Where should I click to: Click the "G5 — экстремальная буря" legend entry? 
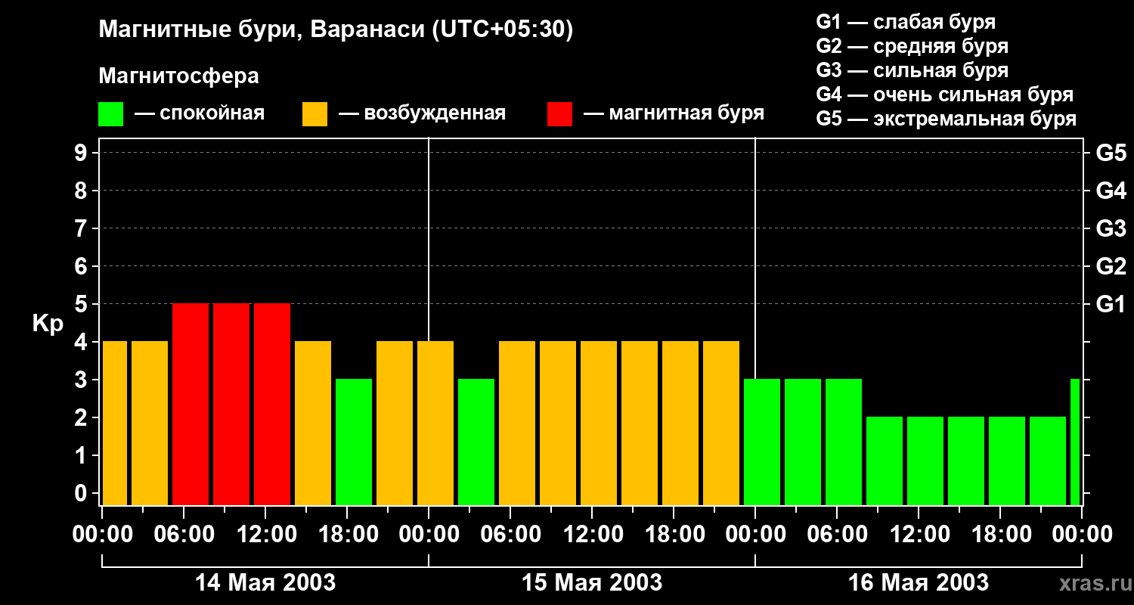point(946,119)
